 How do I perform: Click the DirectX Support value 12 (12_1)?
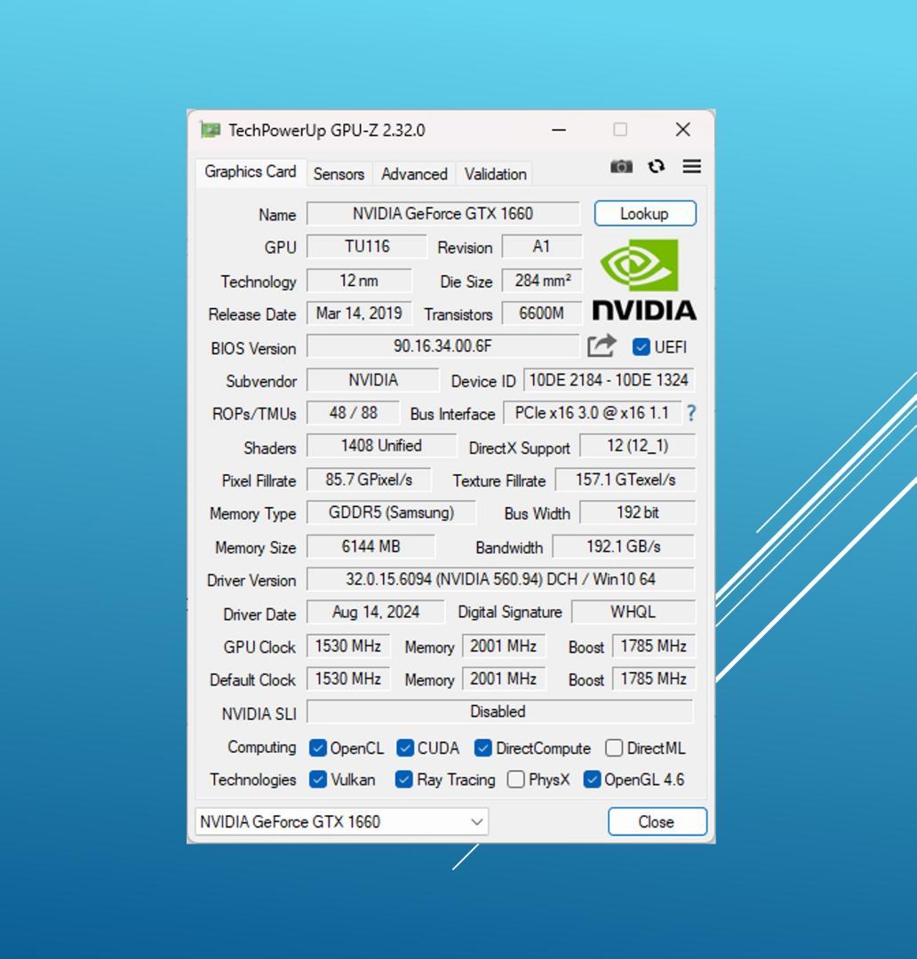point(637,446)
